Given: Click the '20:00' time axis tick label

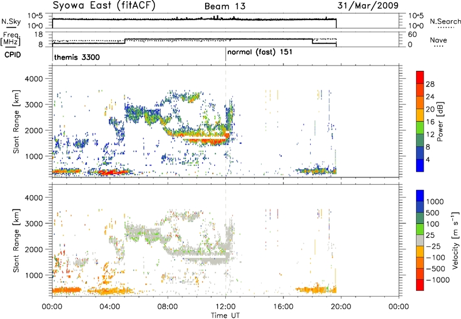Looking at the screenshot, I should 341,307.
